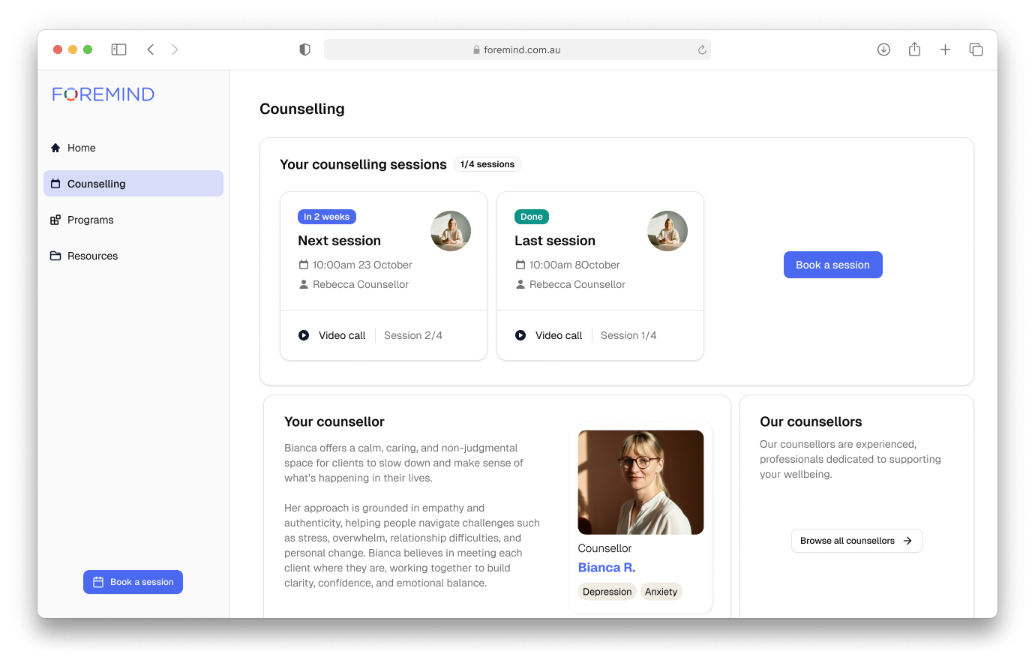Click the calendar icon beside Counselling

[x=55, y=184]
